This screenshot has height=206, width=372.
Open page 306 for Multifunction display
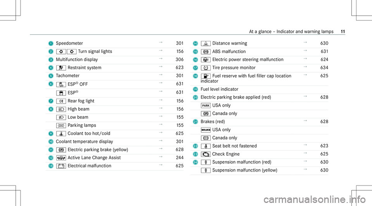click(x=179, y=60)
